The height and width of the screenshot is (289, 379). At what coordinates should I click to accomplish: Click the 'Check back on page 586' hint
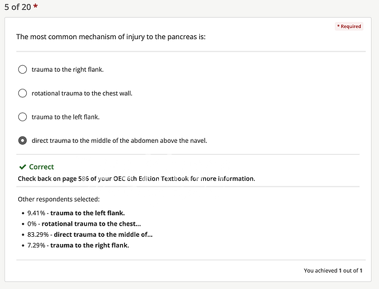(137, 179)
